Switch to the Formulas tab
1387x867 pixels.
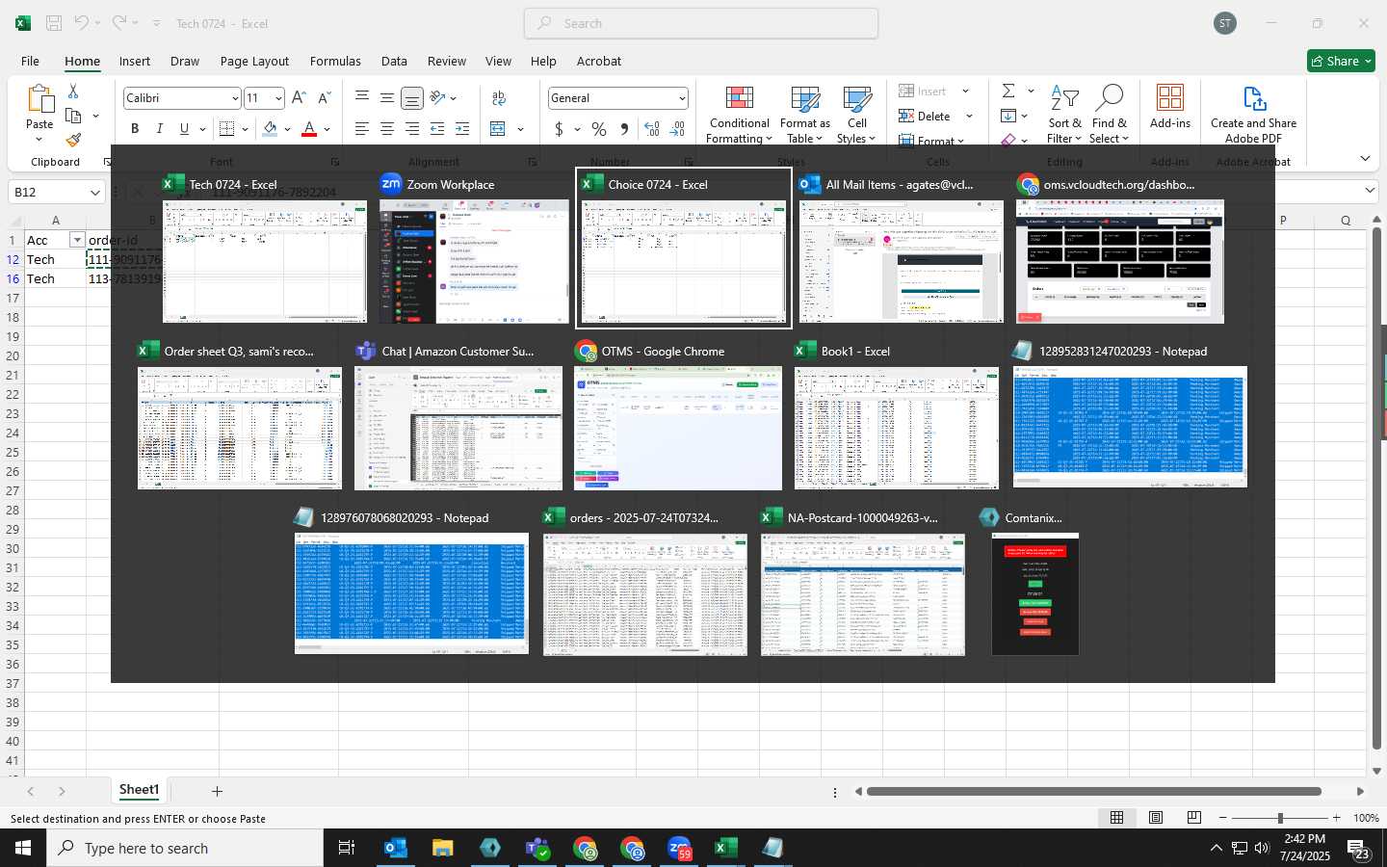[x=335, y=61]
